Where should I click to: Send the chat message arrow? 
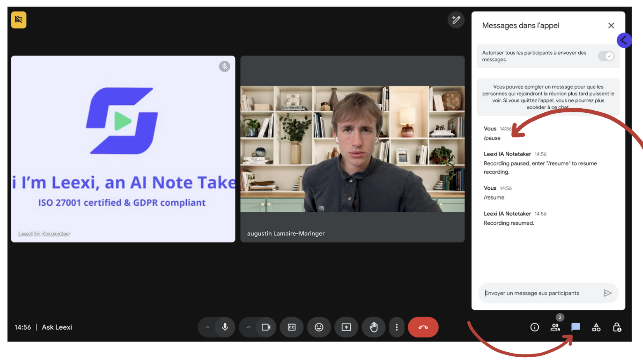coord(608,293)
